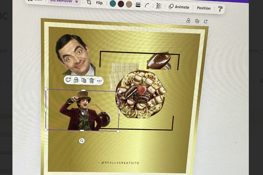Viewport: 263px width, 175px height.
Task: Open the border style lines icon
Action: pos(138,5)
